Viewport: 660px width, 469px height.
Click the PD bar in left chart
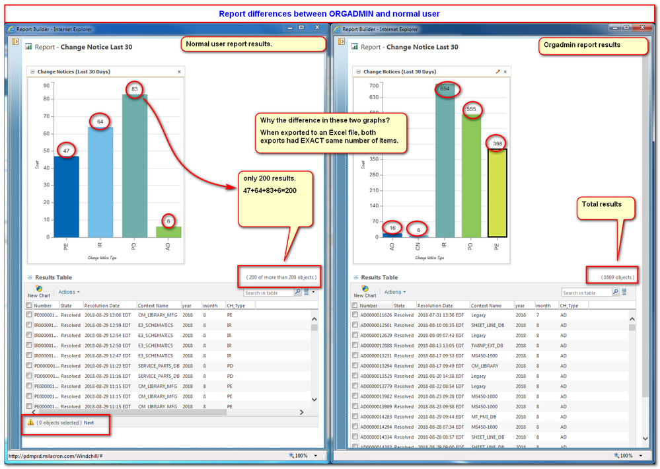click(135, 166)
